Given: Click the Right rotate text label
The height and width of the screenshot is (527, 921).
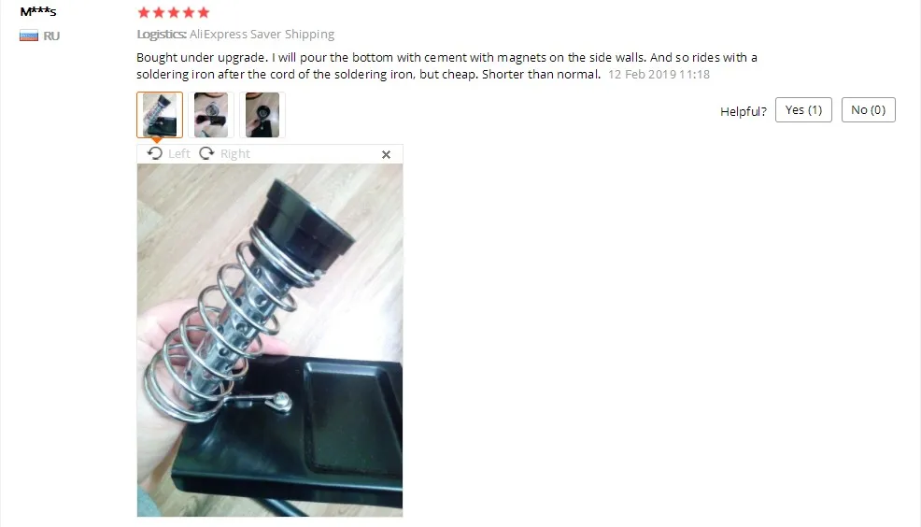Looking at the screenshot, I should (x=235, y=154).
